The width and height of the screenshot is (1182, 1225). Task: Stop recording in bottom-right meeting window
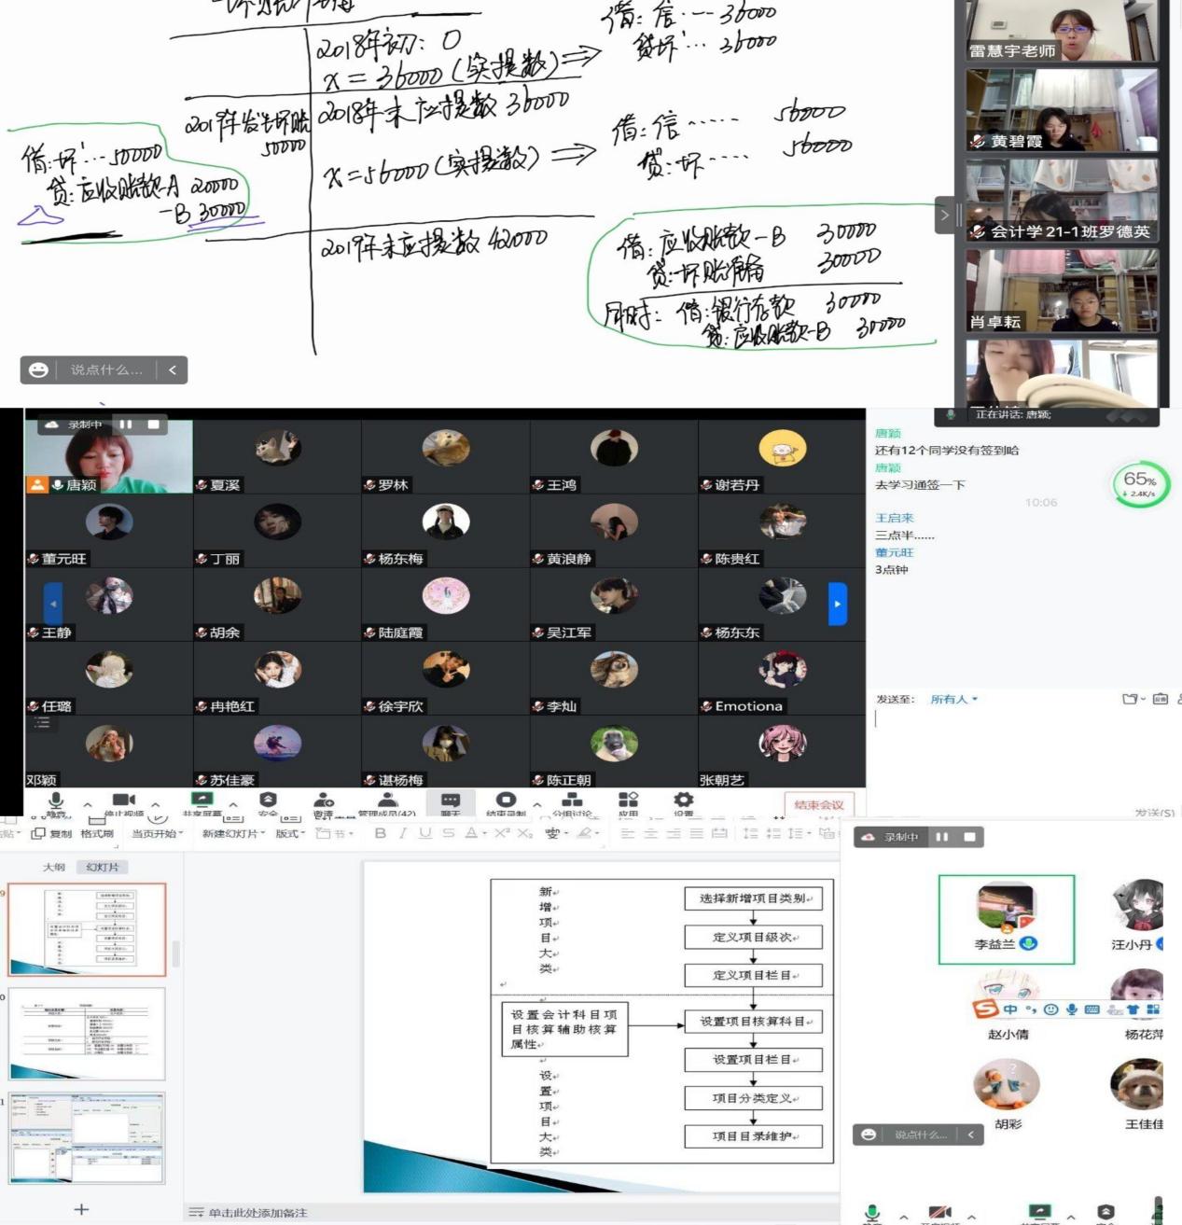click(x=970, y=837)
